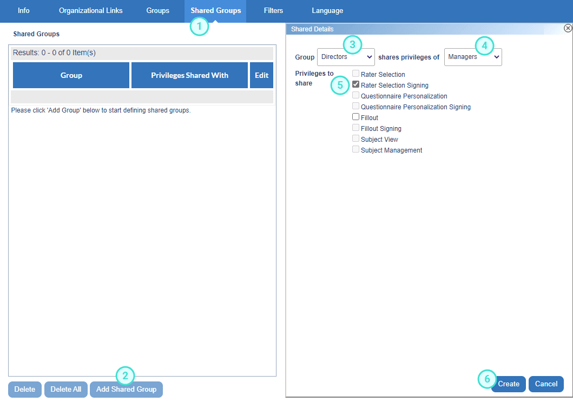Click the 'Shared Groups' section heading
Image resolution: width=573 pixels, height=402 pixels.
point(36,34)
